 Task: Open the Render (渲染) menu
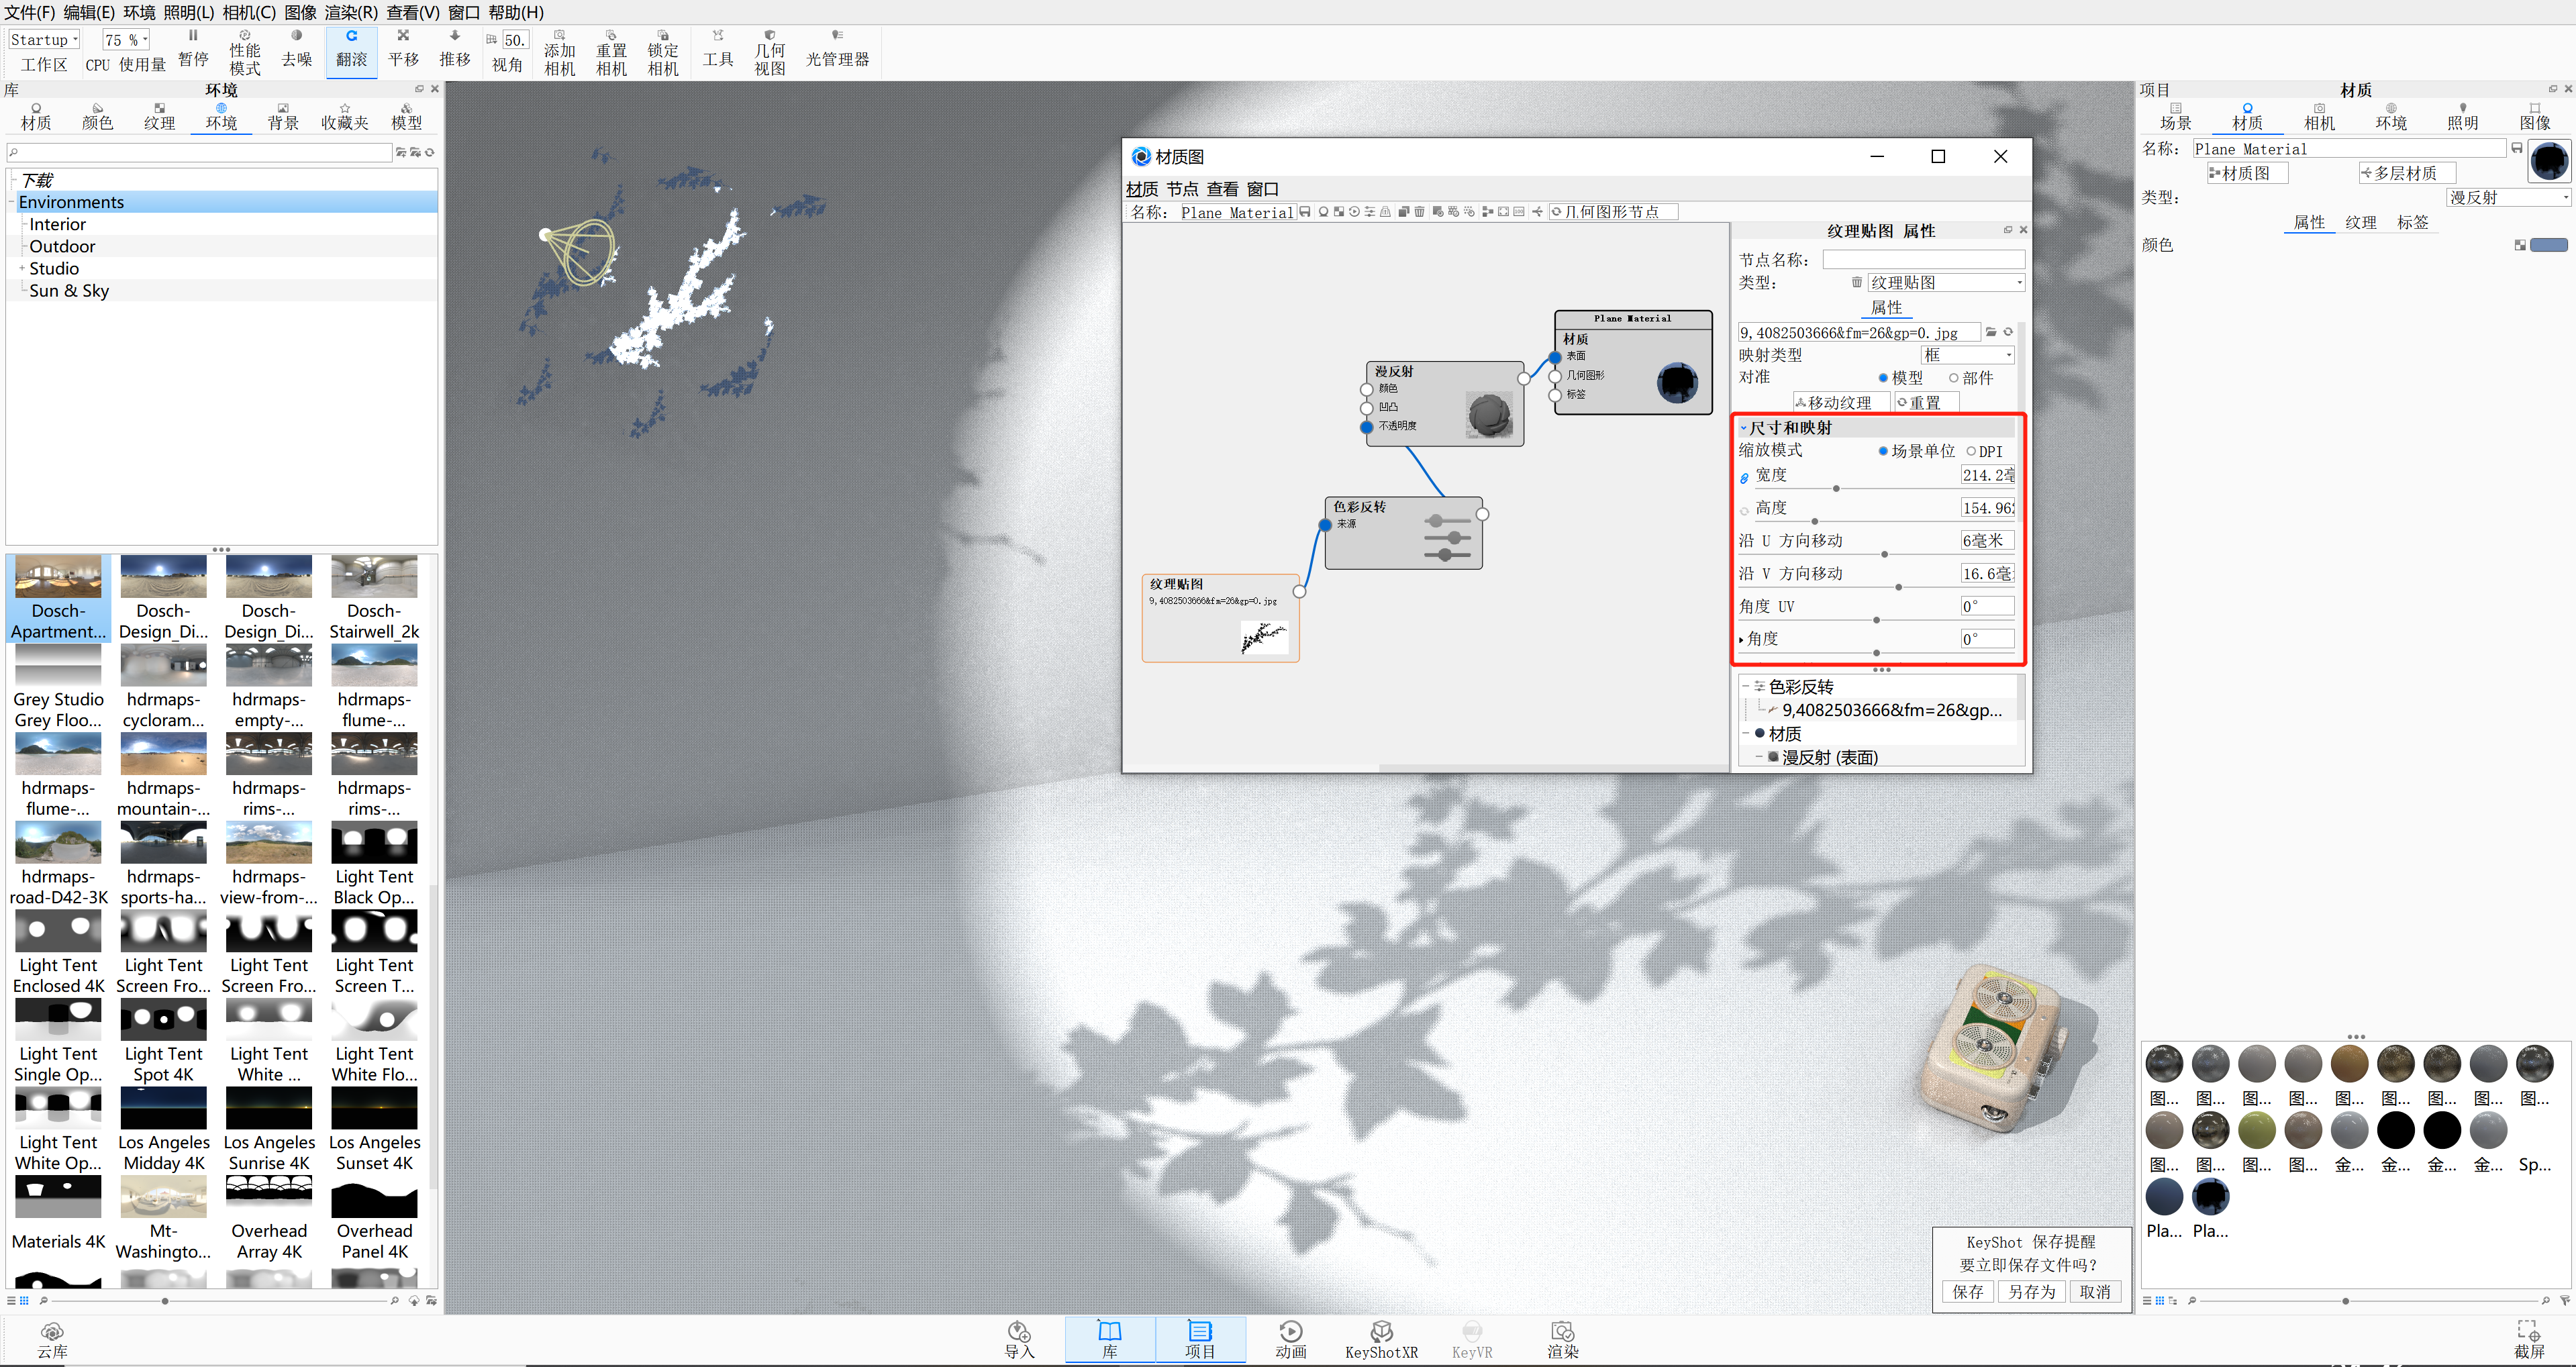(x=351, y=12)
